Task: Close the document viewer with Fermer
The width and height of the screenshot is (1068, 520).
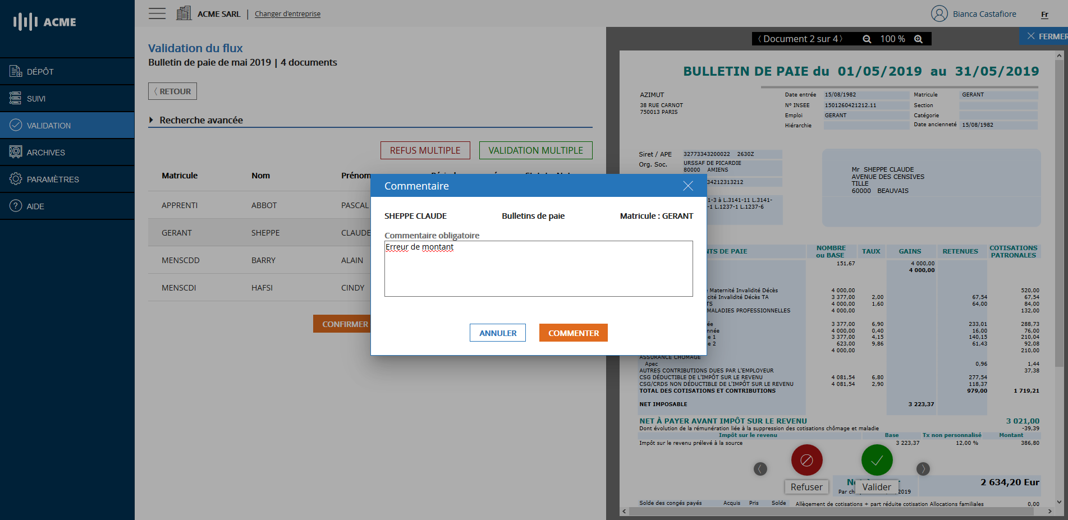Action: pos(1046,36)
